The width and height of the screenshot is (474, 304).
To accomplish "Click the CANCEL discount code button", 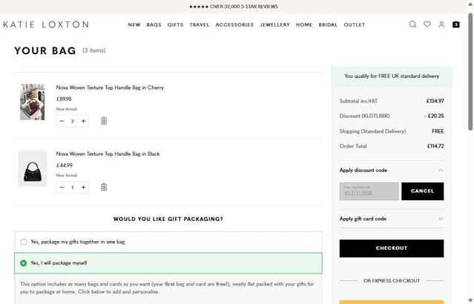I will coord(422,191).
